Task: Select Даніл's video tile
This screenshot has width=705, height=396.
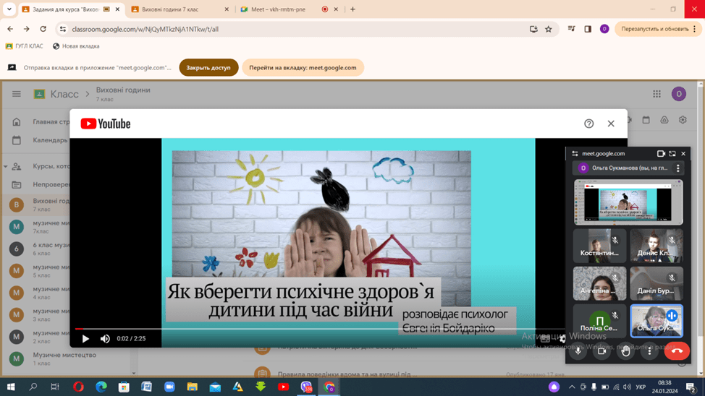Action: point(657,283)
